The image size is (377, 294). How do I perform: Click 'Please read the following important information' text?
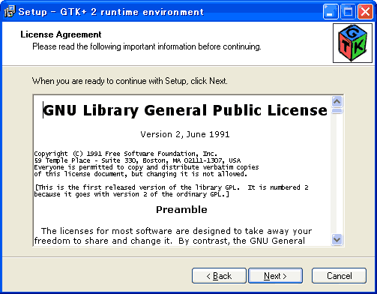pos(147,46)
